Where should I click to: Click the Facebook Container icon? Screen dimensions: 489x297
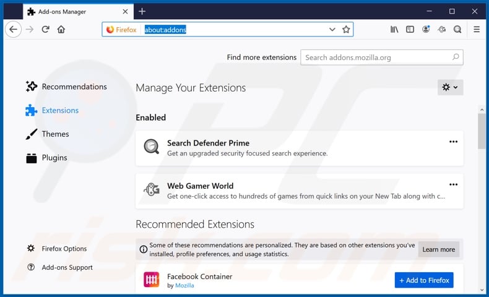[151, 280]
